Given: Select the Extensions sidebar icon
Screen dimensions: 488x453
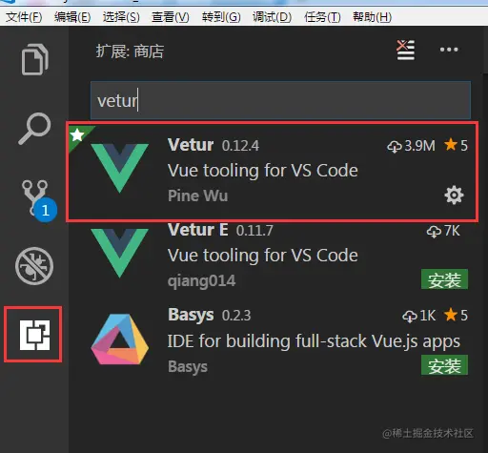Looking at the screenshot, I should [x=34, y=335].
